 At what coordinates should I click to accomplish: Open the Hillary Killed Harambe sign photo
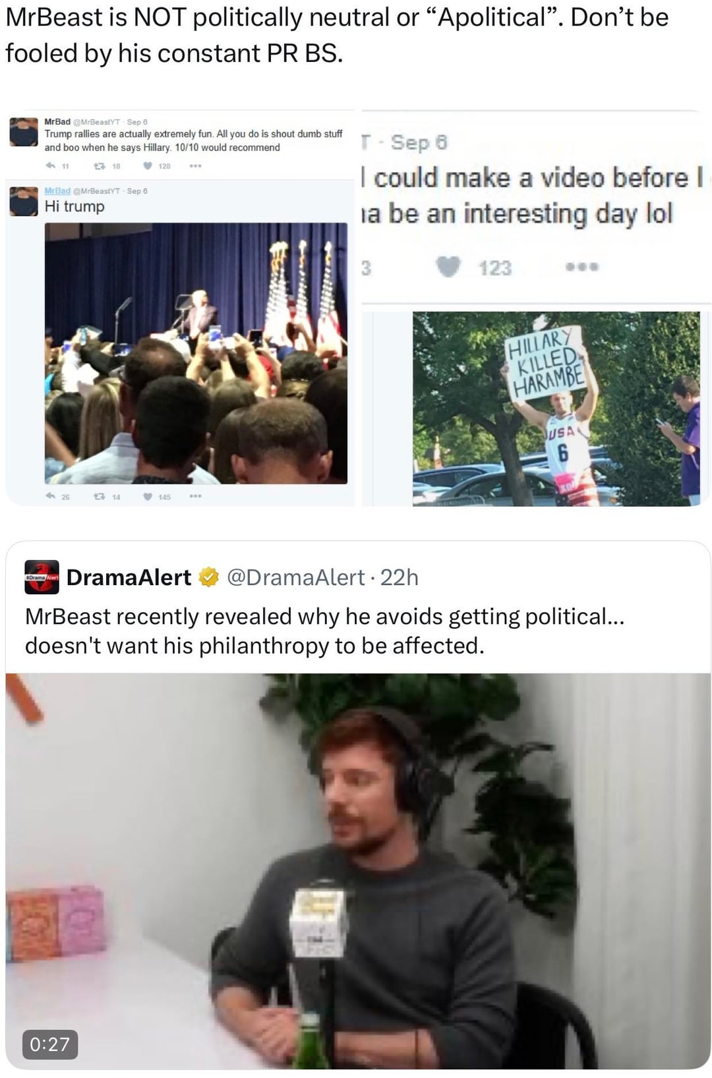tap(556, 409)
